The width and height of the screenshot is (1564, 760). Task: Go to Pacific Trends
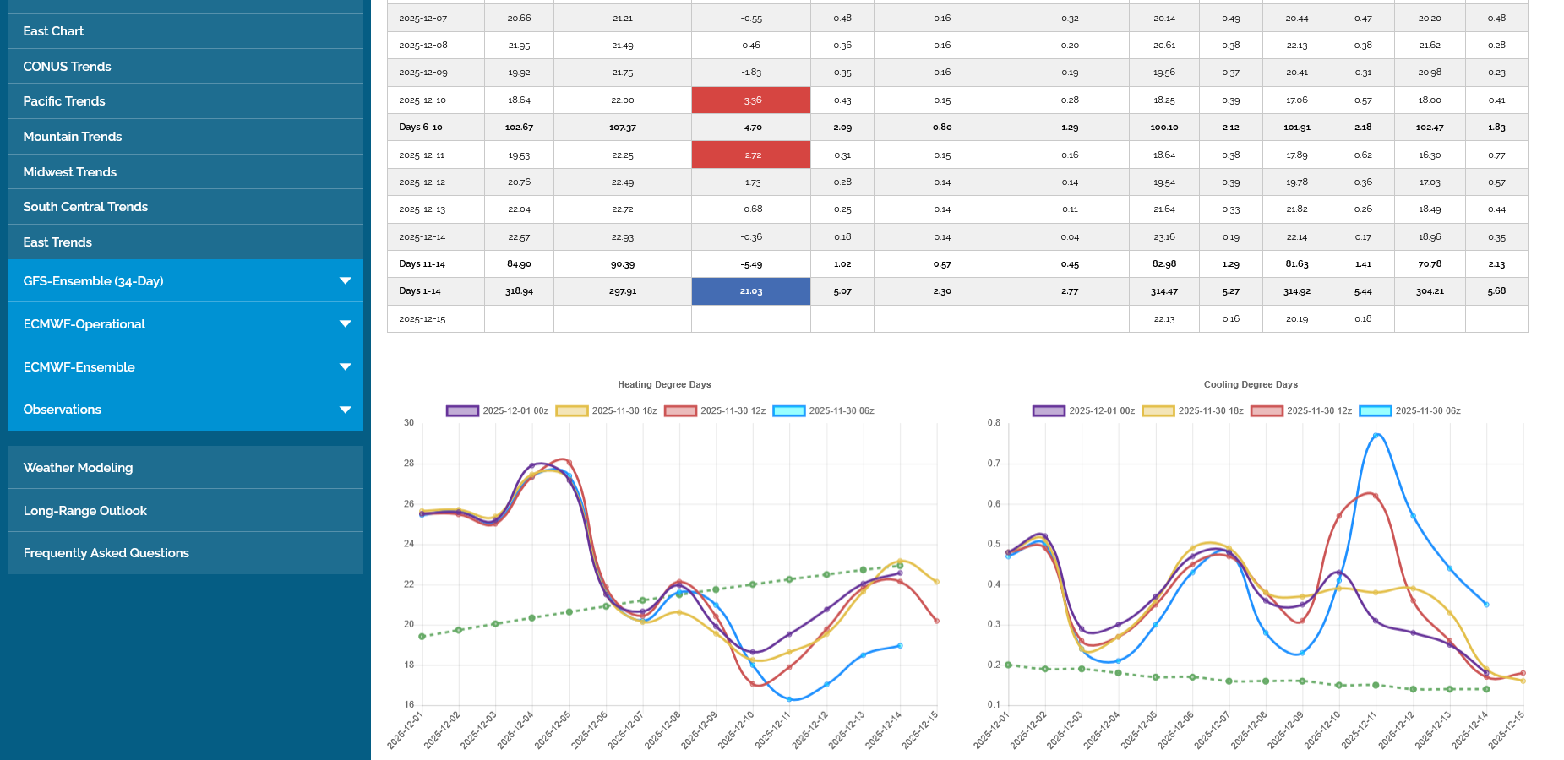click(x=64, y=101)
